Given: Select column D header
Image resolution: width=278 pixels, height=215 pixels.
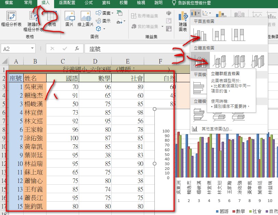Looking at the screenshot, I should tap(95, 61).
